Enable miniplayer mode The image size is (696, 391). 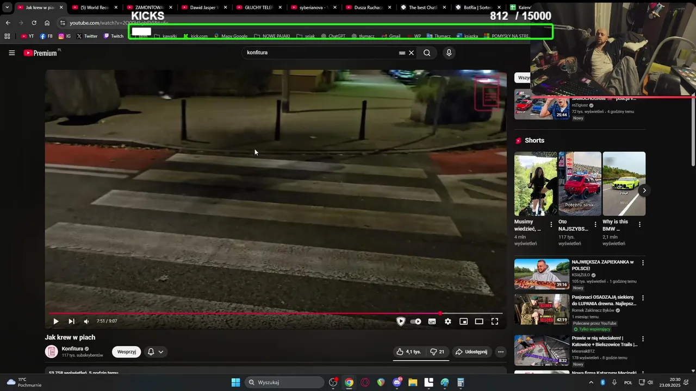coord(463,321)
